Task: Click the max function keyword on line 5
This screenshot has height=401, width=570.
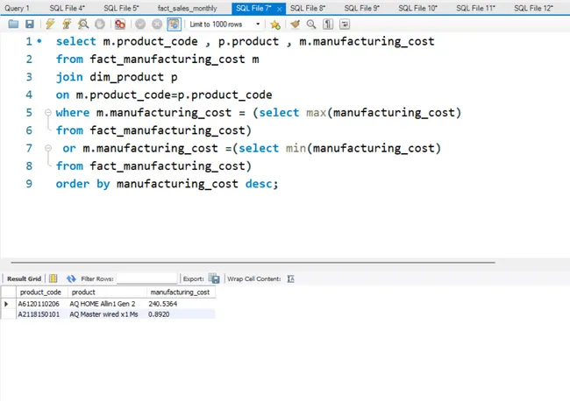Action: click(x=316, y=112)
